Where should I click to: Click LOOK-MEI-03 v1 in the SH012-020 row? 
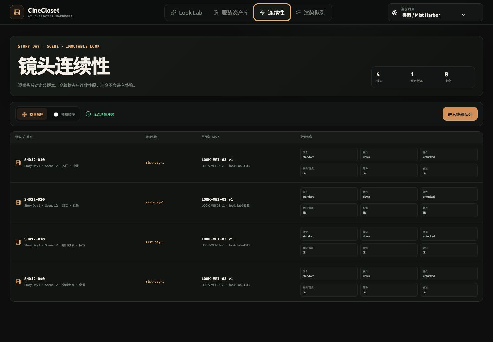[217, 199]
